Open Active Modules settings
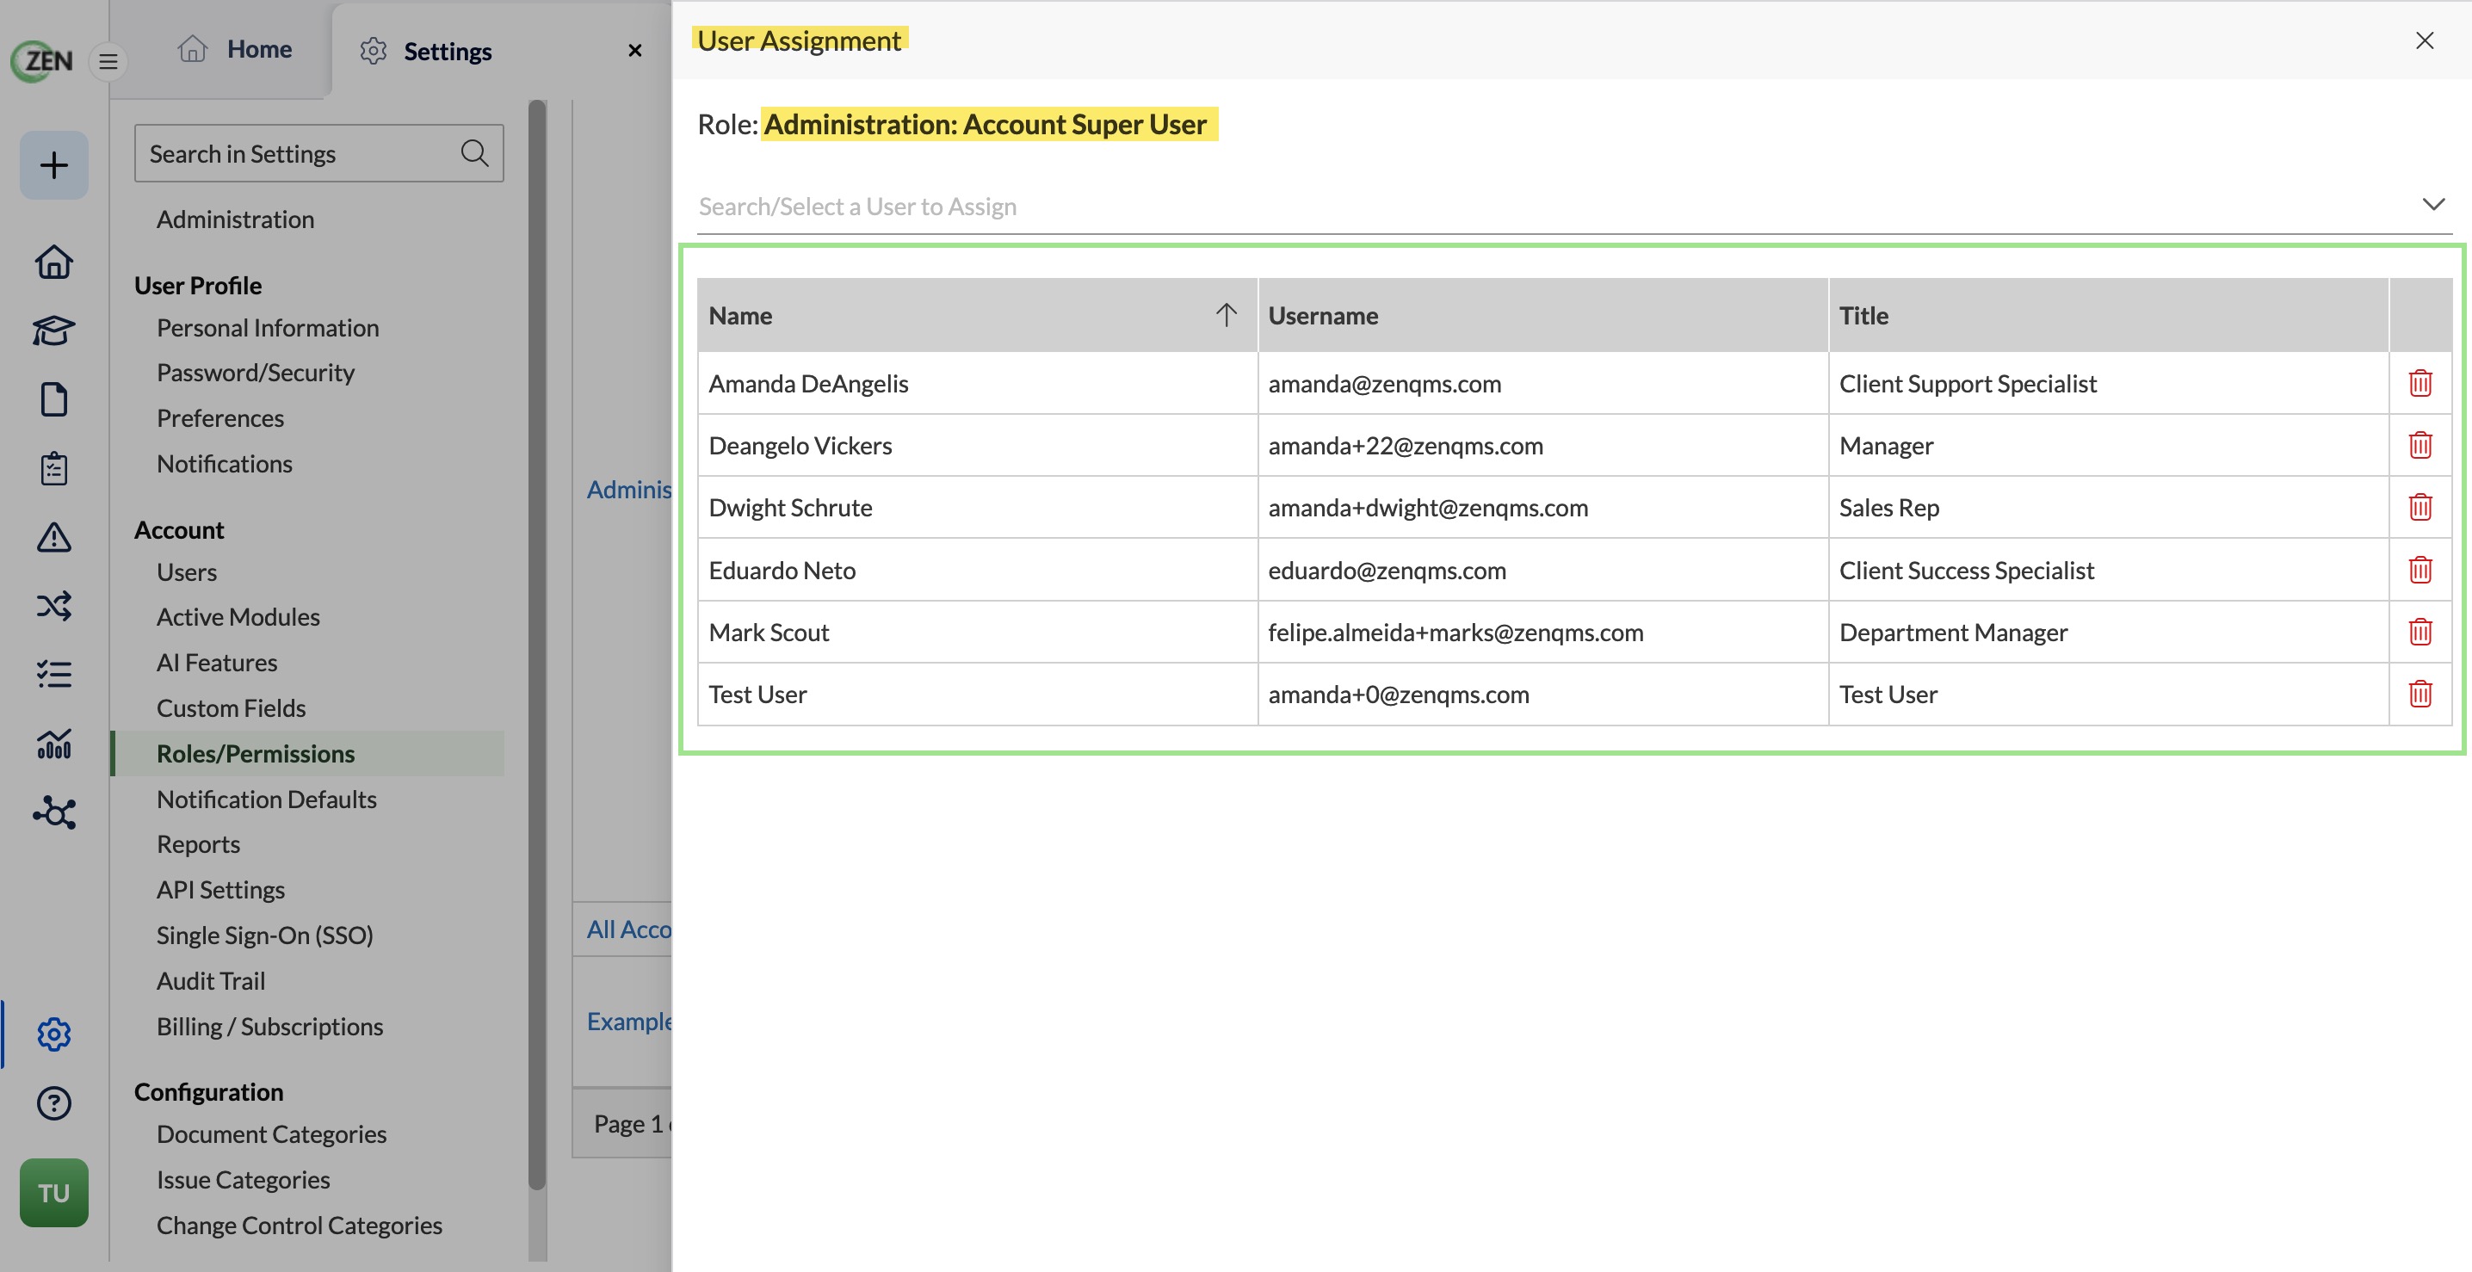Screen dimensions: 2472x1272 pyautogui.click(x=238, y=617)
